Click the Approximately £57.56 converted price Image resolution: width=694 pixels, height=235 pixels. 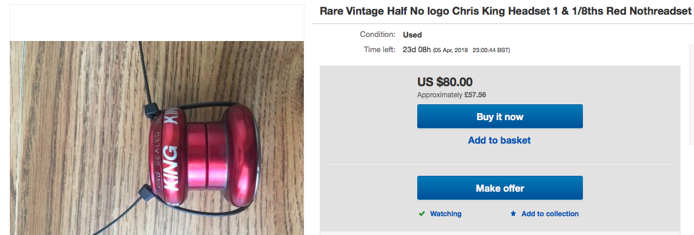coord(452,95)
